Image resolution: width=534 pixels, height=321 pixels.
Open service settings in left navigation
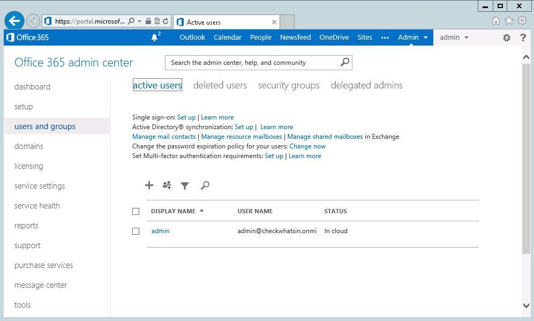click(40, 186)
